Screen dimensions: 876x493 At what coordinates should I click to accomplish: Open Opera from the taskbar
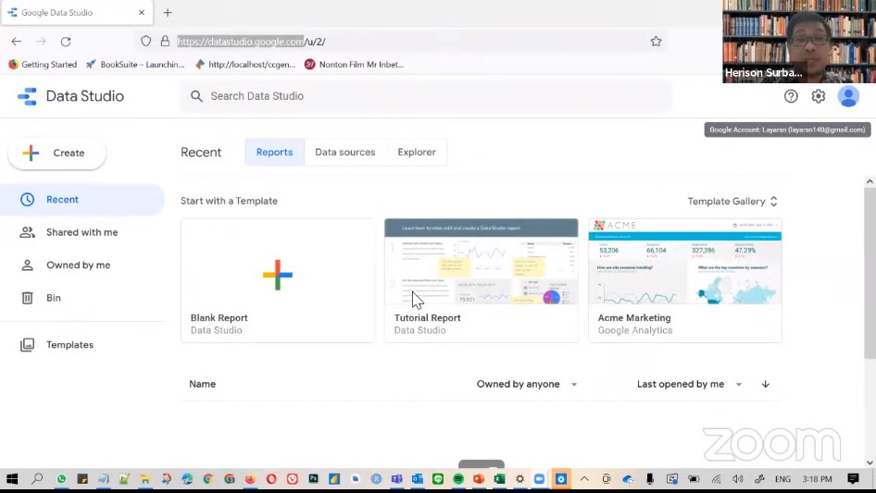[x=271, y=479]
